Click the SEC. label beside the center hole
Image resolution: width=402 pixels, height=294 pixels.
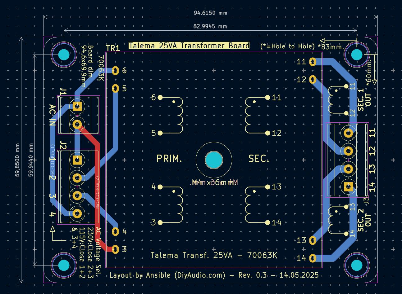[259, 159]
